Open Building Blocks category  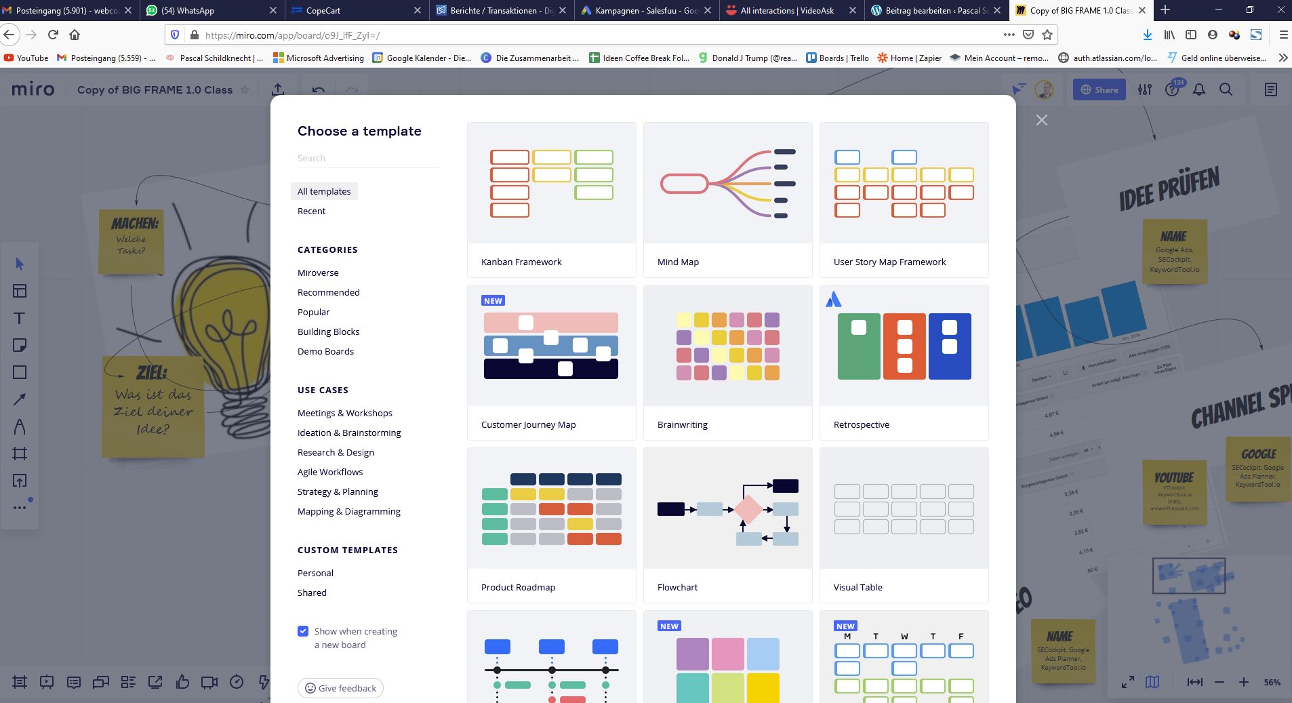click(x=328, y=332)
